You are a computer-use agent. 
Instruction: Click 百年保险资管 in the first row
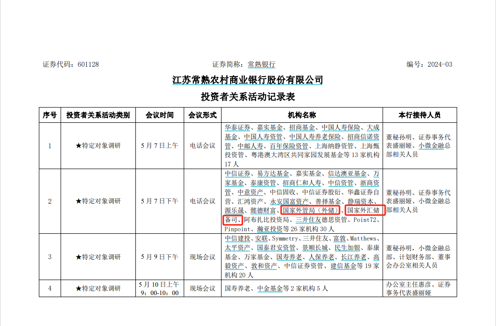(x=289, y=146)
